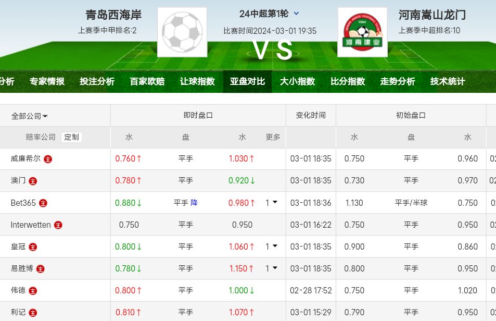Click the red 主 icon beside 威廉希尔
This screenshot has width=496, height=321.
(x=48, y=159)
